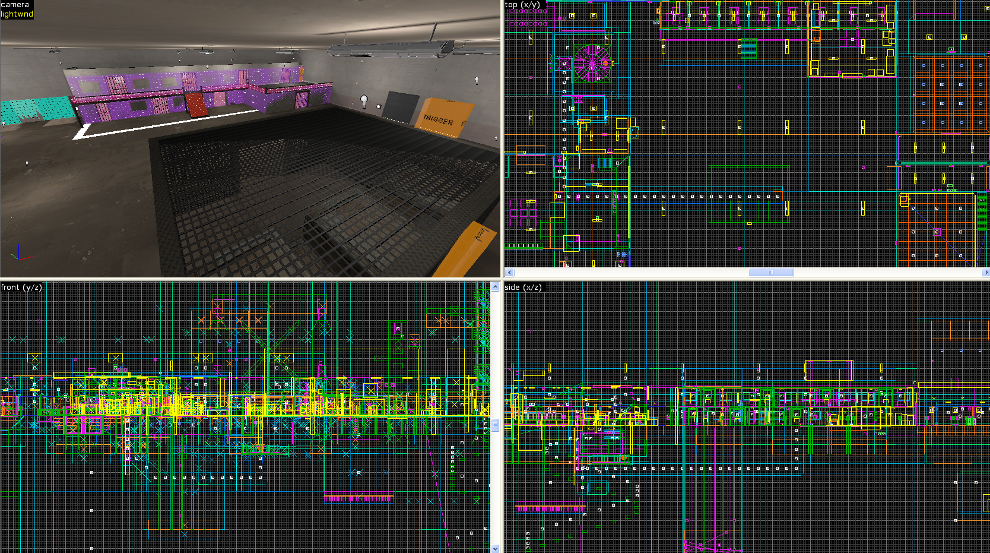This screenshot has height=553, width=990.
Task: Click the front view scroll up arrow
Action: click(495, 287)
